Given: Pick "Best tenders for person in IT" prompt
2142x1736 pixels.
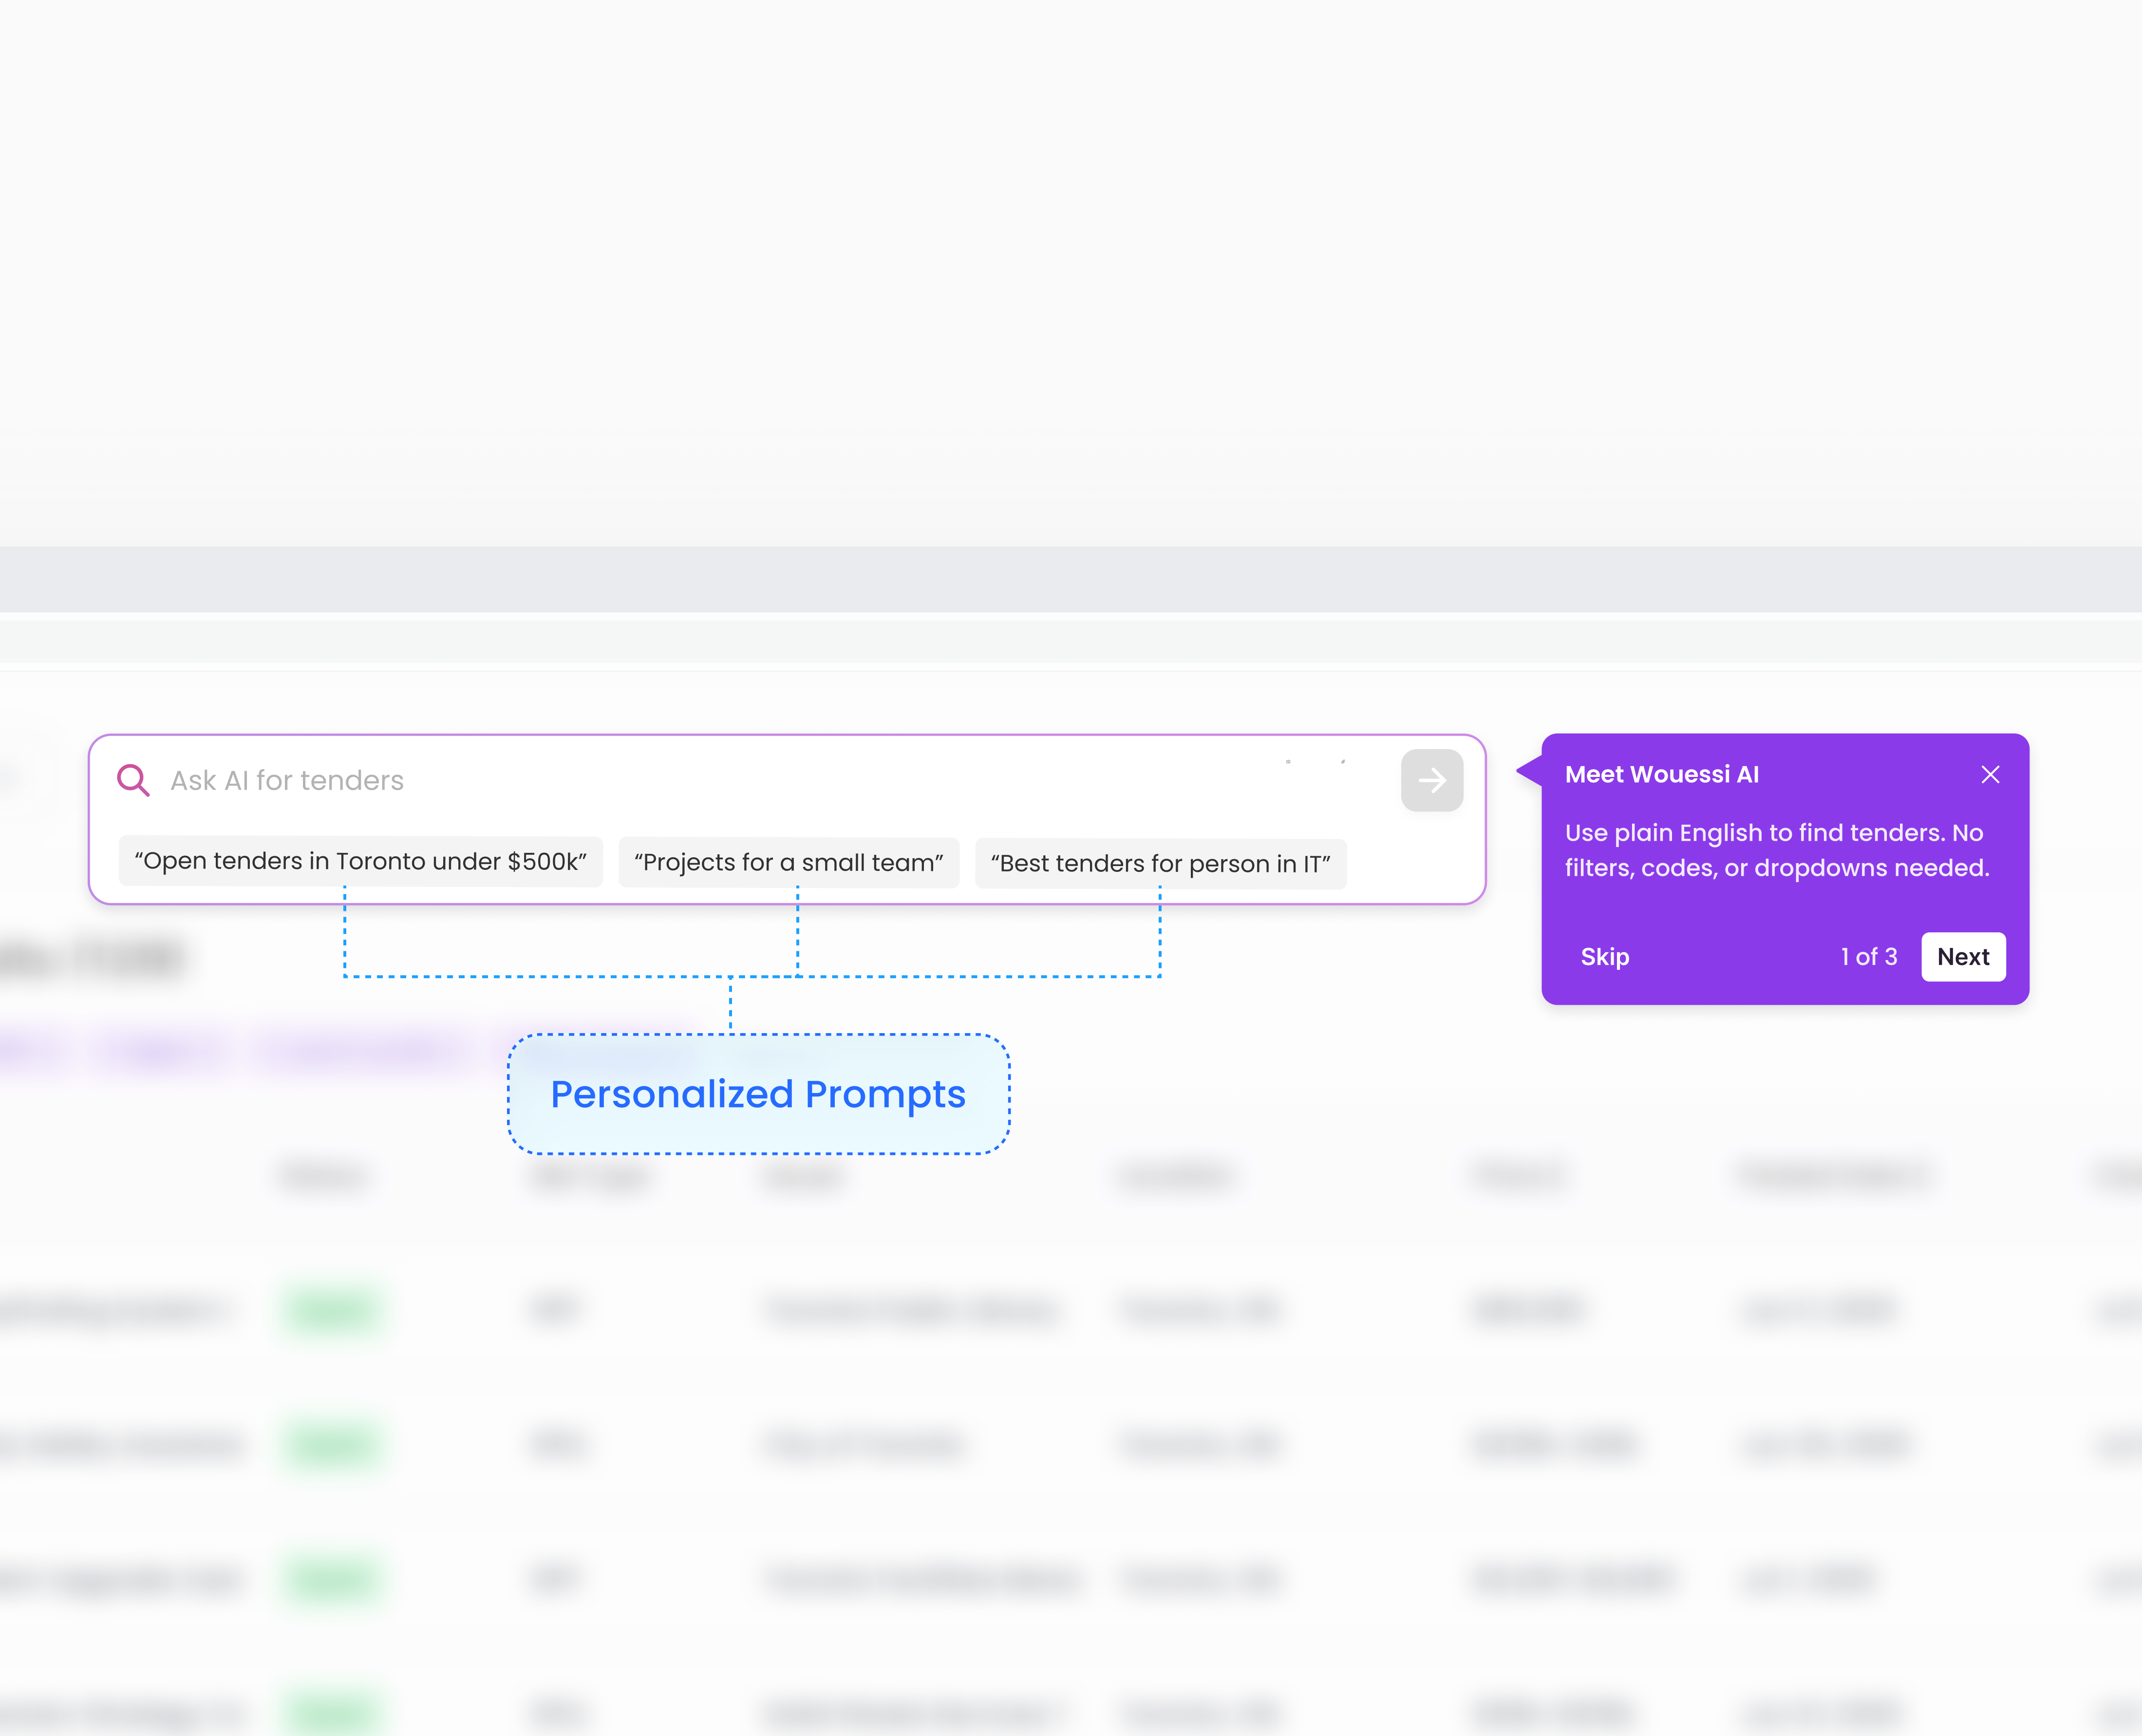Looking at the screenshot, I should pos(1160,863).
